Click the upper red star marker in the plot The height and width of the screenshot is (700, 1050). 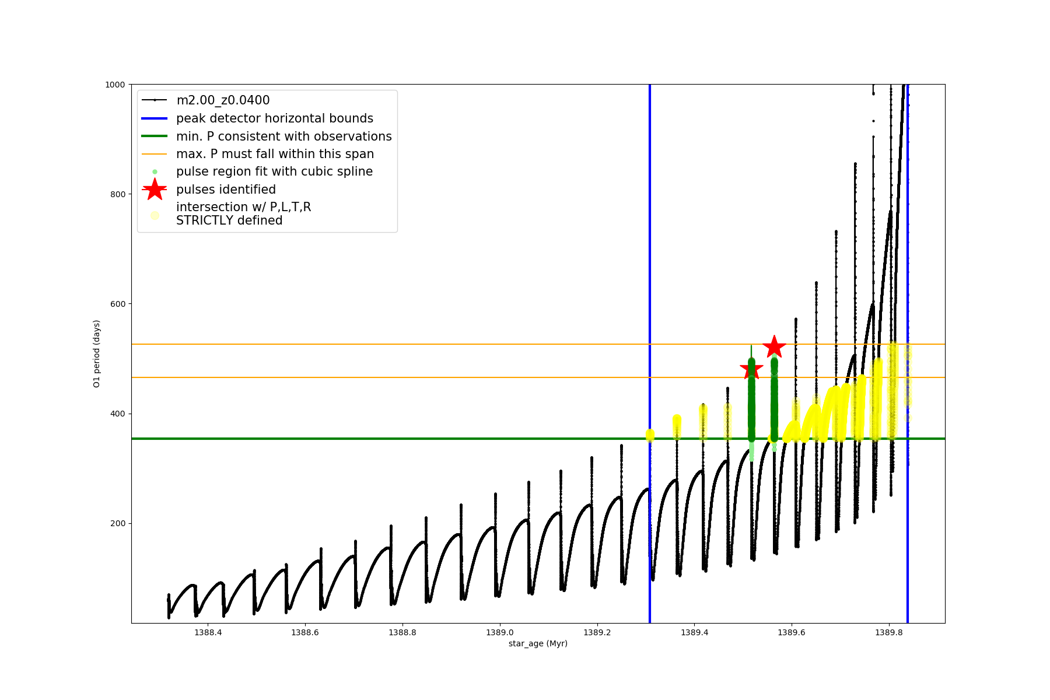[774, 347]
